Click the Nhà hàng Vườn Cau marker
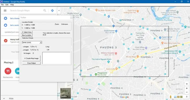Viewport: 190px width, 100px height. [162, 43]
